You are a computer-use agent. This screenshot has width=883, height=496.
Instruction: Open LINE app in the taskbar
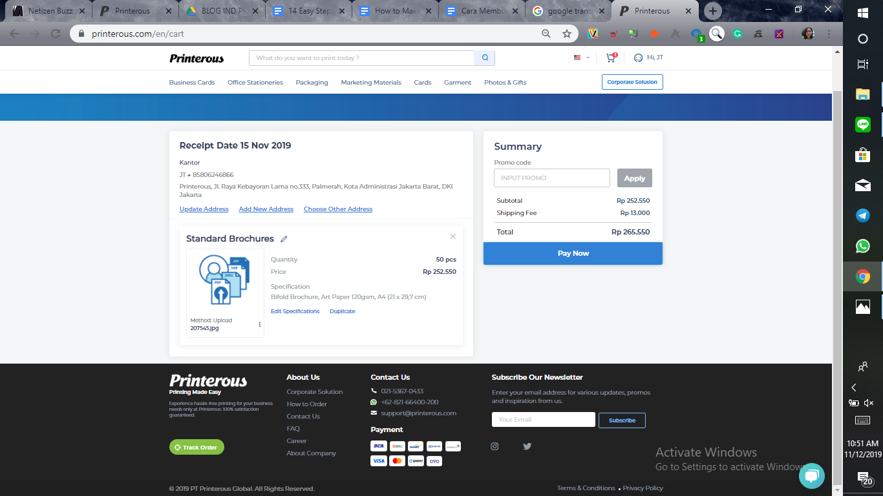point(863,125)
